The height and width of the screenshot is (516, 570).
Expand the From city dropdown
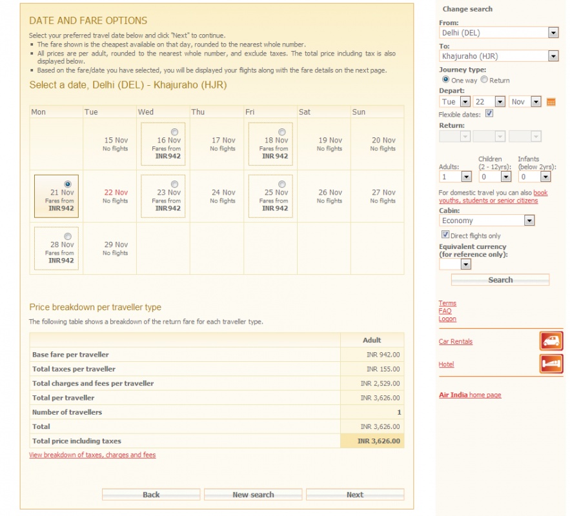pyautogui.click(x=553, y=33)
